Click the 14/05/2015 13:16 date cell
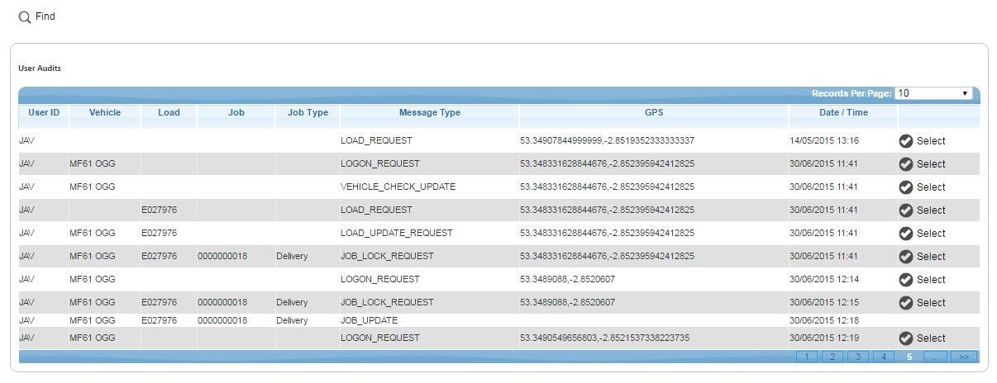 click(824, 141)
